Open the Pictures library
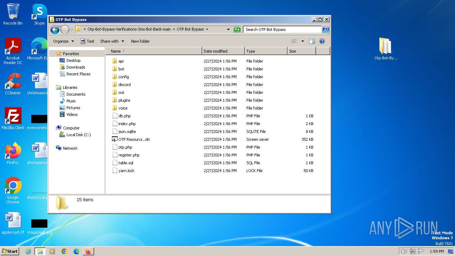The height and width of the screenshot is (256, 455). point(73,108)
